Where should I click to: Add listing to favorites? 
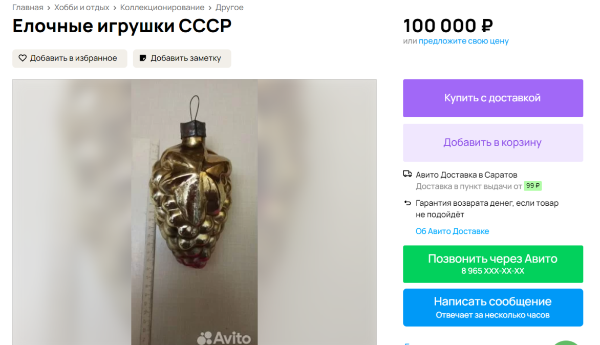tap(70, 58)
